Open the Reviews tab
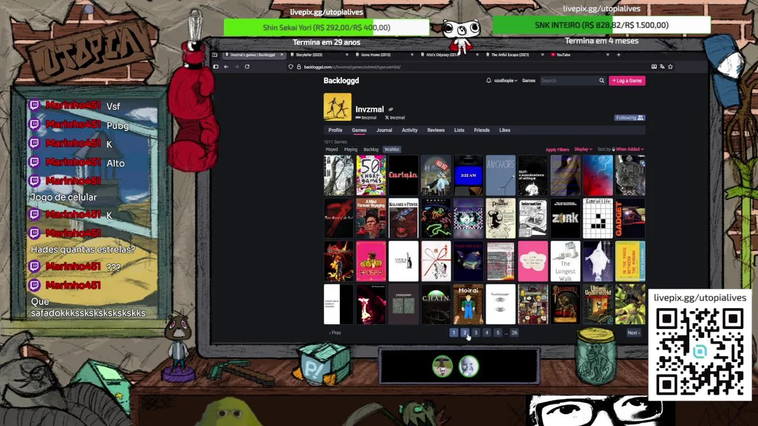 [x=436, y=130]
